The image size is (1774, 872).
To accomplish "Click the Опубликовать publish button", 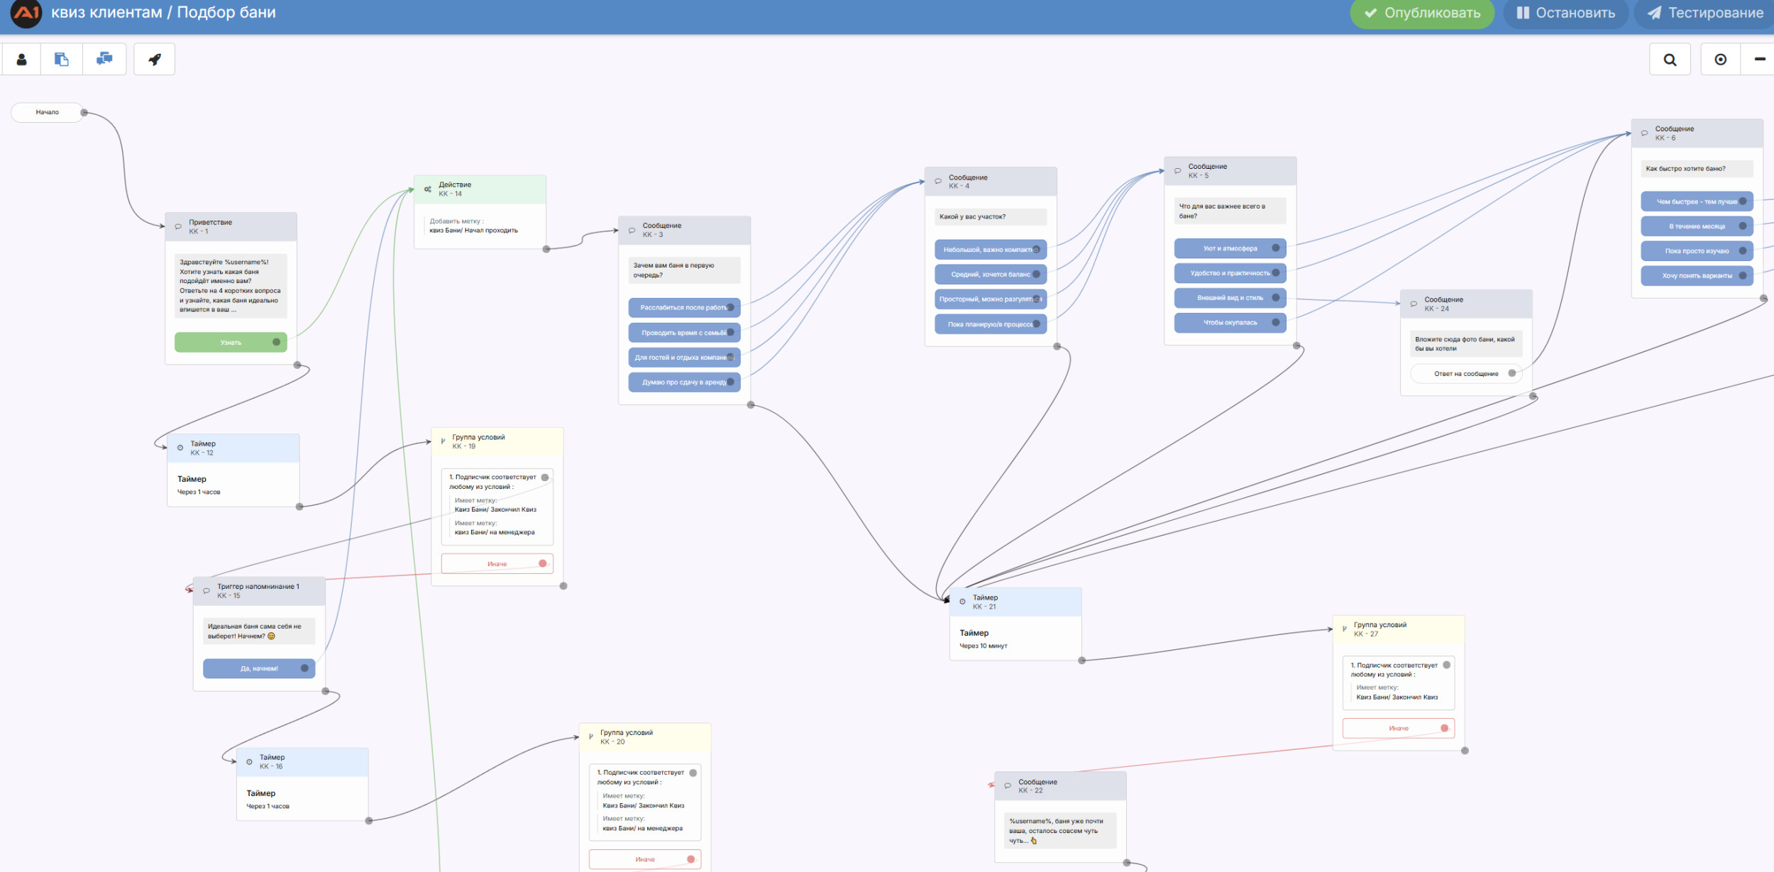I will [1422, 13].
